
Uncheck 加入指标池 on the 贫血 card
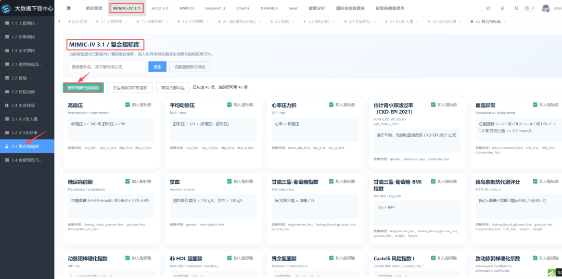click(x=229, y=181)
